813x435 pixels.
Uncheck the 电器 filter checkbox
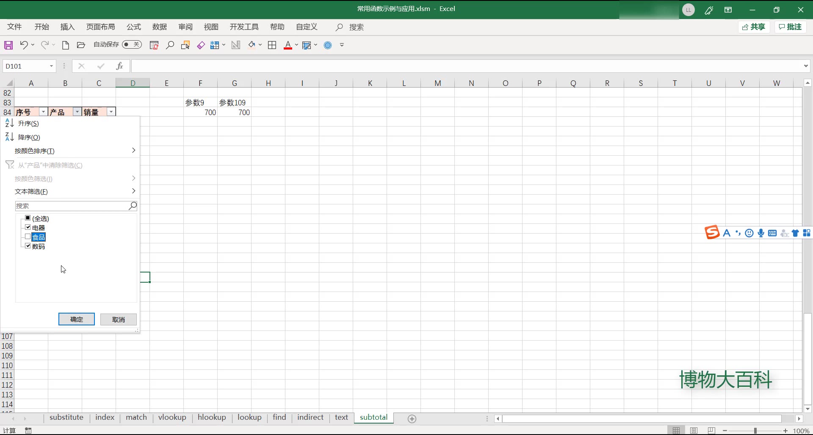(27, 227)
